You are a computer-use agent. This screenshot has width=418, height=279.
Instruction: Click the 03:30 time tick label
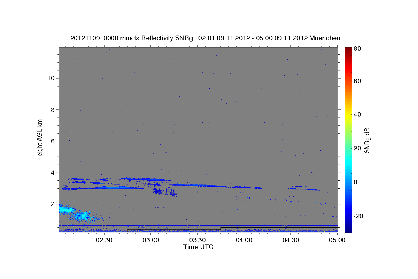198,240
